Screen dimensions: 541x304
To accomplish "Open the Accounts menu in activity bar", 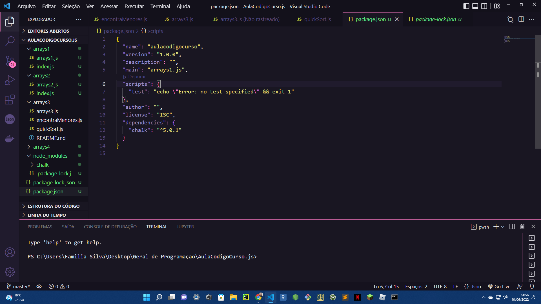I will click(x=10, y=252).
